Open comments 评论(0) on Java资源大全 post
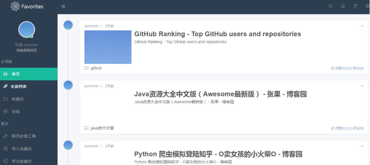Viewport: 370px width, 165px height. pyautogui.click(x=356, y=128)
